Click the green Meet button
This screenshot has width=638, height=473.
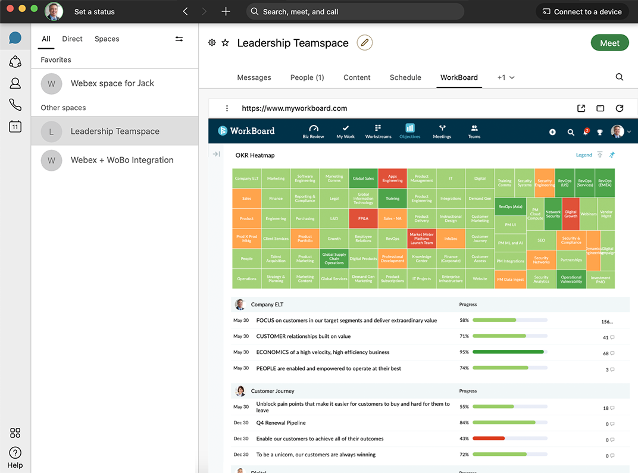coord(609,43)
